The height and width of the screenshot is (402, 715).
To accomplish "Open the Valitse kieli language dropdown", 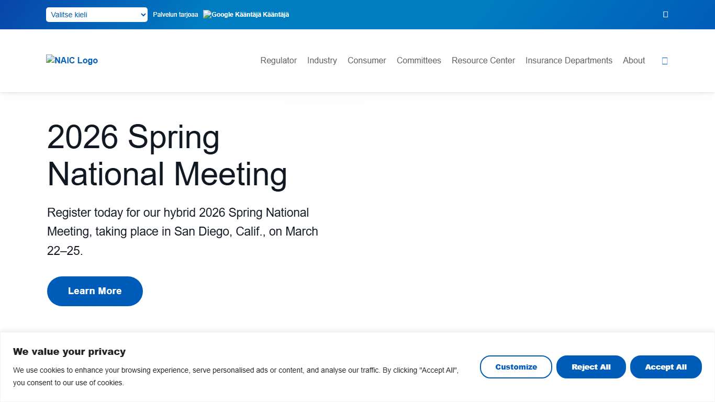I will click(x=97, y=15).
